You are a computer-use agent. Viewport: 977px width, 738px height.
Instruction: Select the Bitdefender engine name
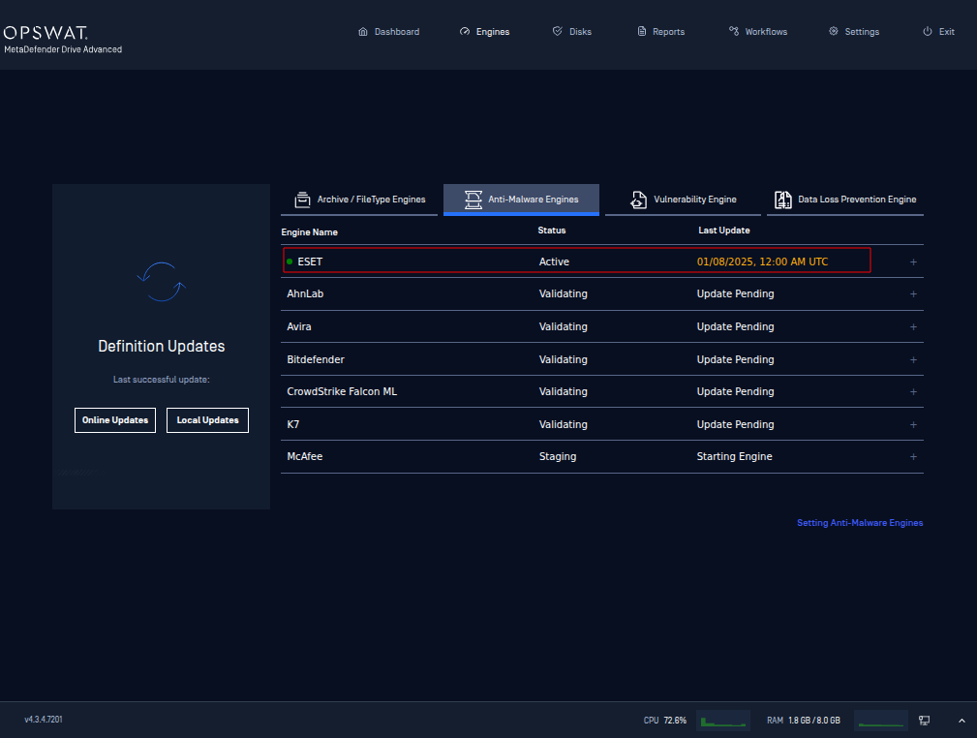point(316,359)
